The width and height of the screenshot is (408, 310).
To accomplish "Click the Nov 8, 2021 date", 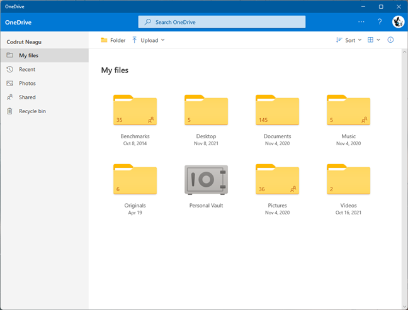I will tap(206, 143).
